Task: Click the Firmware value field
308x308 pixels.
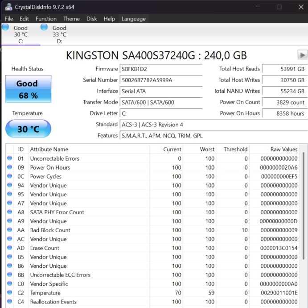Action: tap(161, 69)
